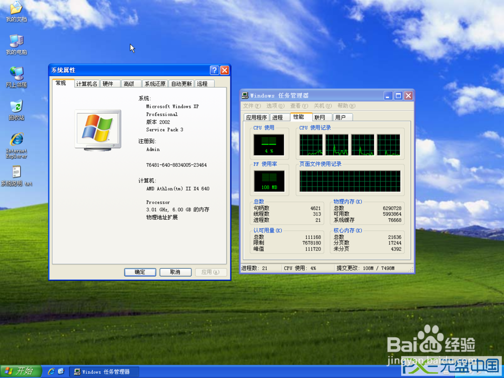Open the 系统说明.txt file icon
The height and width of the screenshot is (378, 504).
(16, 176)
